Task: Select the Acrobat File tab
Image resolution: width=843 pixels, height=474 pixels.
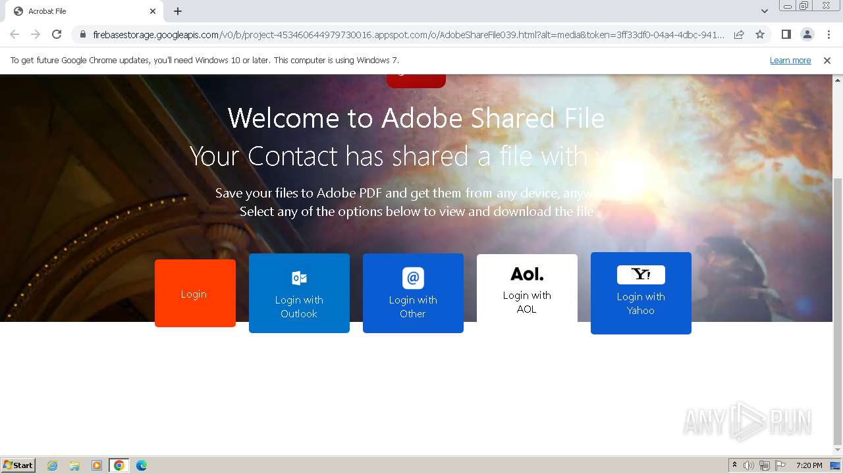Action: coord(84,11)
